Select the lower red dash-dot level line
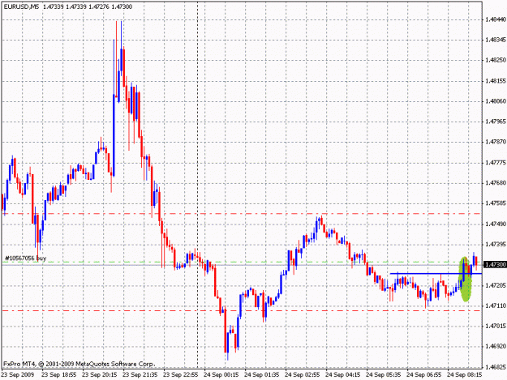Screen dimensions: 507x380 tap(242, 310)
